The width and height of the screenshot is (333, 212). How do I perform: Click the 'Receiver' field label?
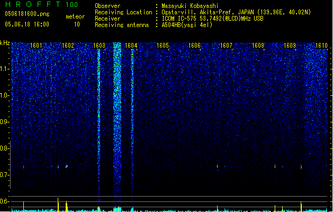click(107, 19)
